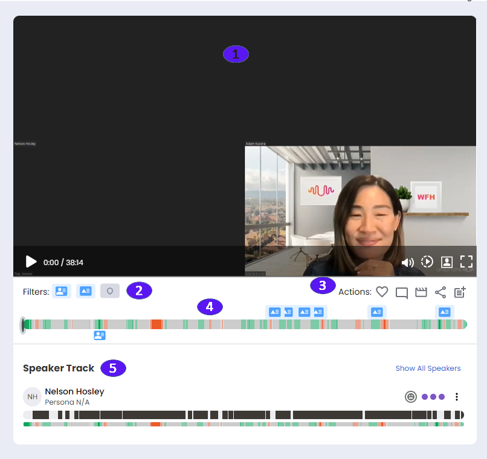The width and height of the screenshot is (487, 459).
Task: Open the NH avatar for Nelson Hosley
Action: click(x=32, y=397)
